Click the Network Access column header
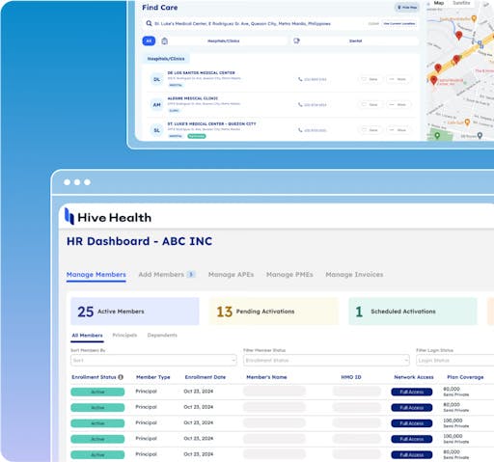The image size is (494, 462). click(x=414, y=377)
